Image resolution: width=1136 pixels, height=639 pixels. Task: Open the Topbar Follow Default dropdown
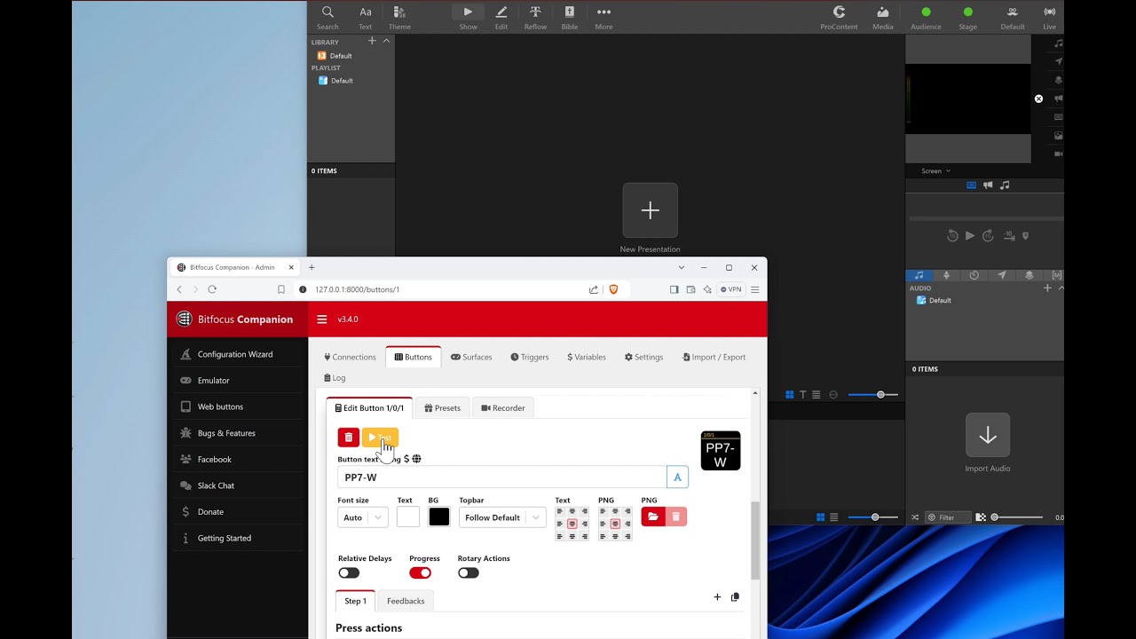click(x=502, y=517)
